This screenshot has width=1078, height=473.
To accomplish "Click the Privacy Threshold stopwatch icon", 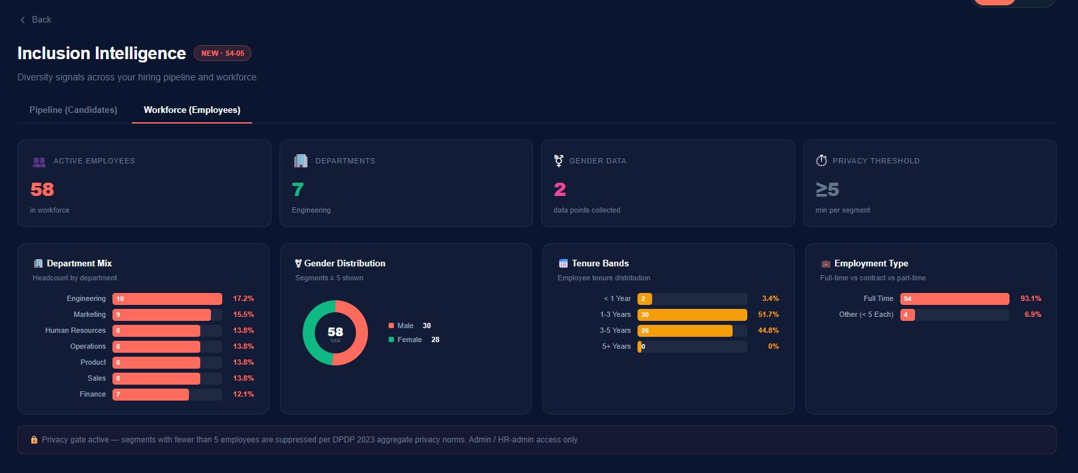I will pyautogui.click(x=821, y=161).
